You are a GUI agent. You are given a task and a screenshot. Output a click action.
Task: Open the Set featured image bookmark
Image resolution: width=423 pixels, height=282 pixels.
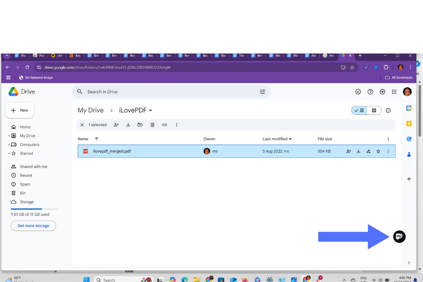click(x=36, y=78)
